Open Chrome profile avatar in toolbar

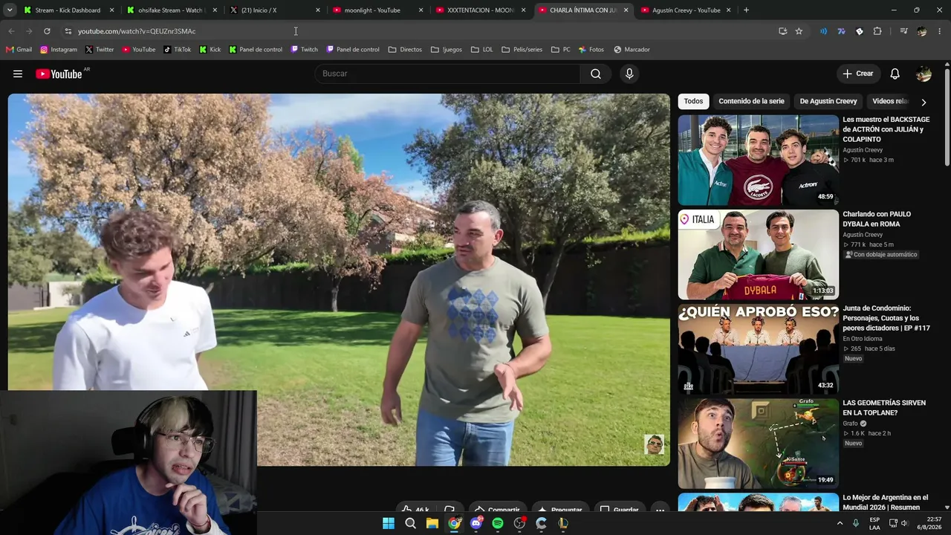click(922, 31)
